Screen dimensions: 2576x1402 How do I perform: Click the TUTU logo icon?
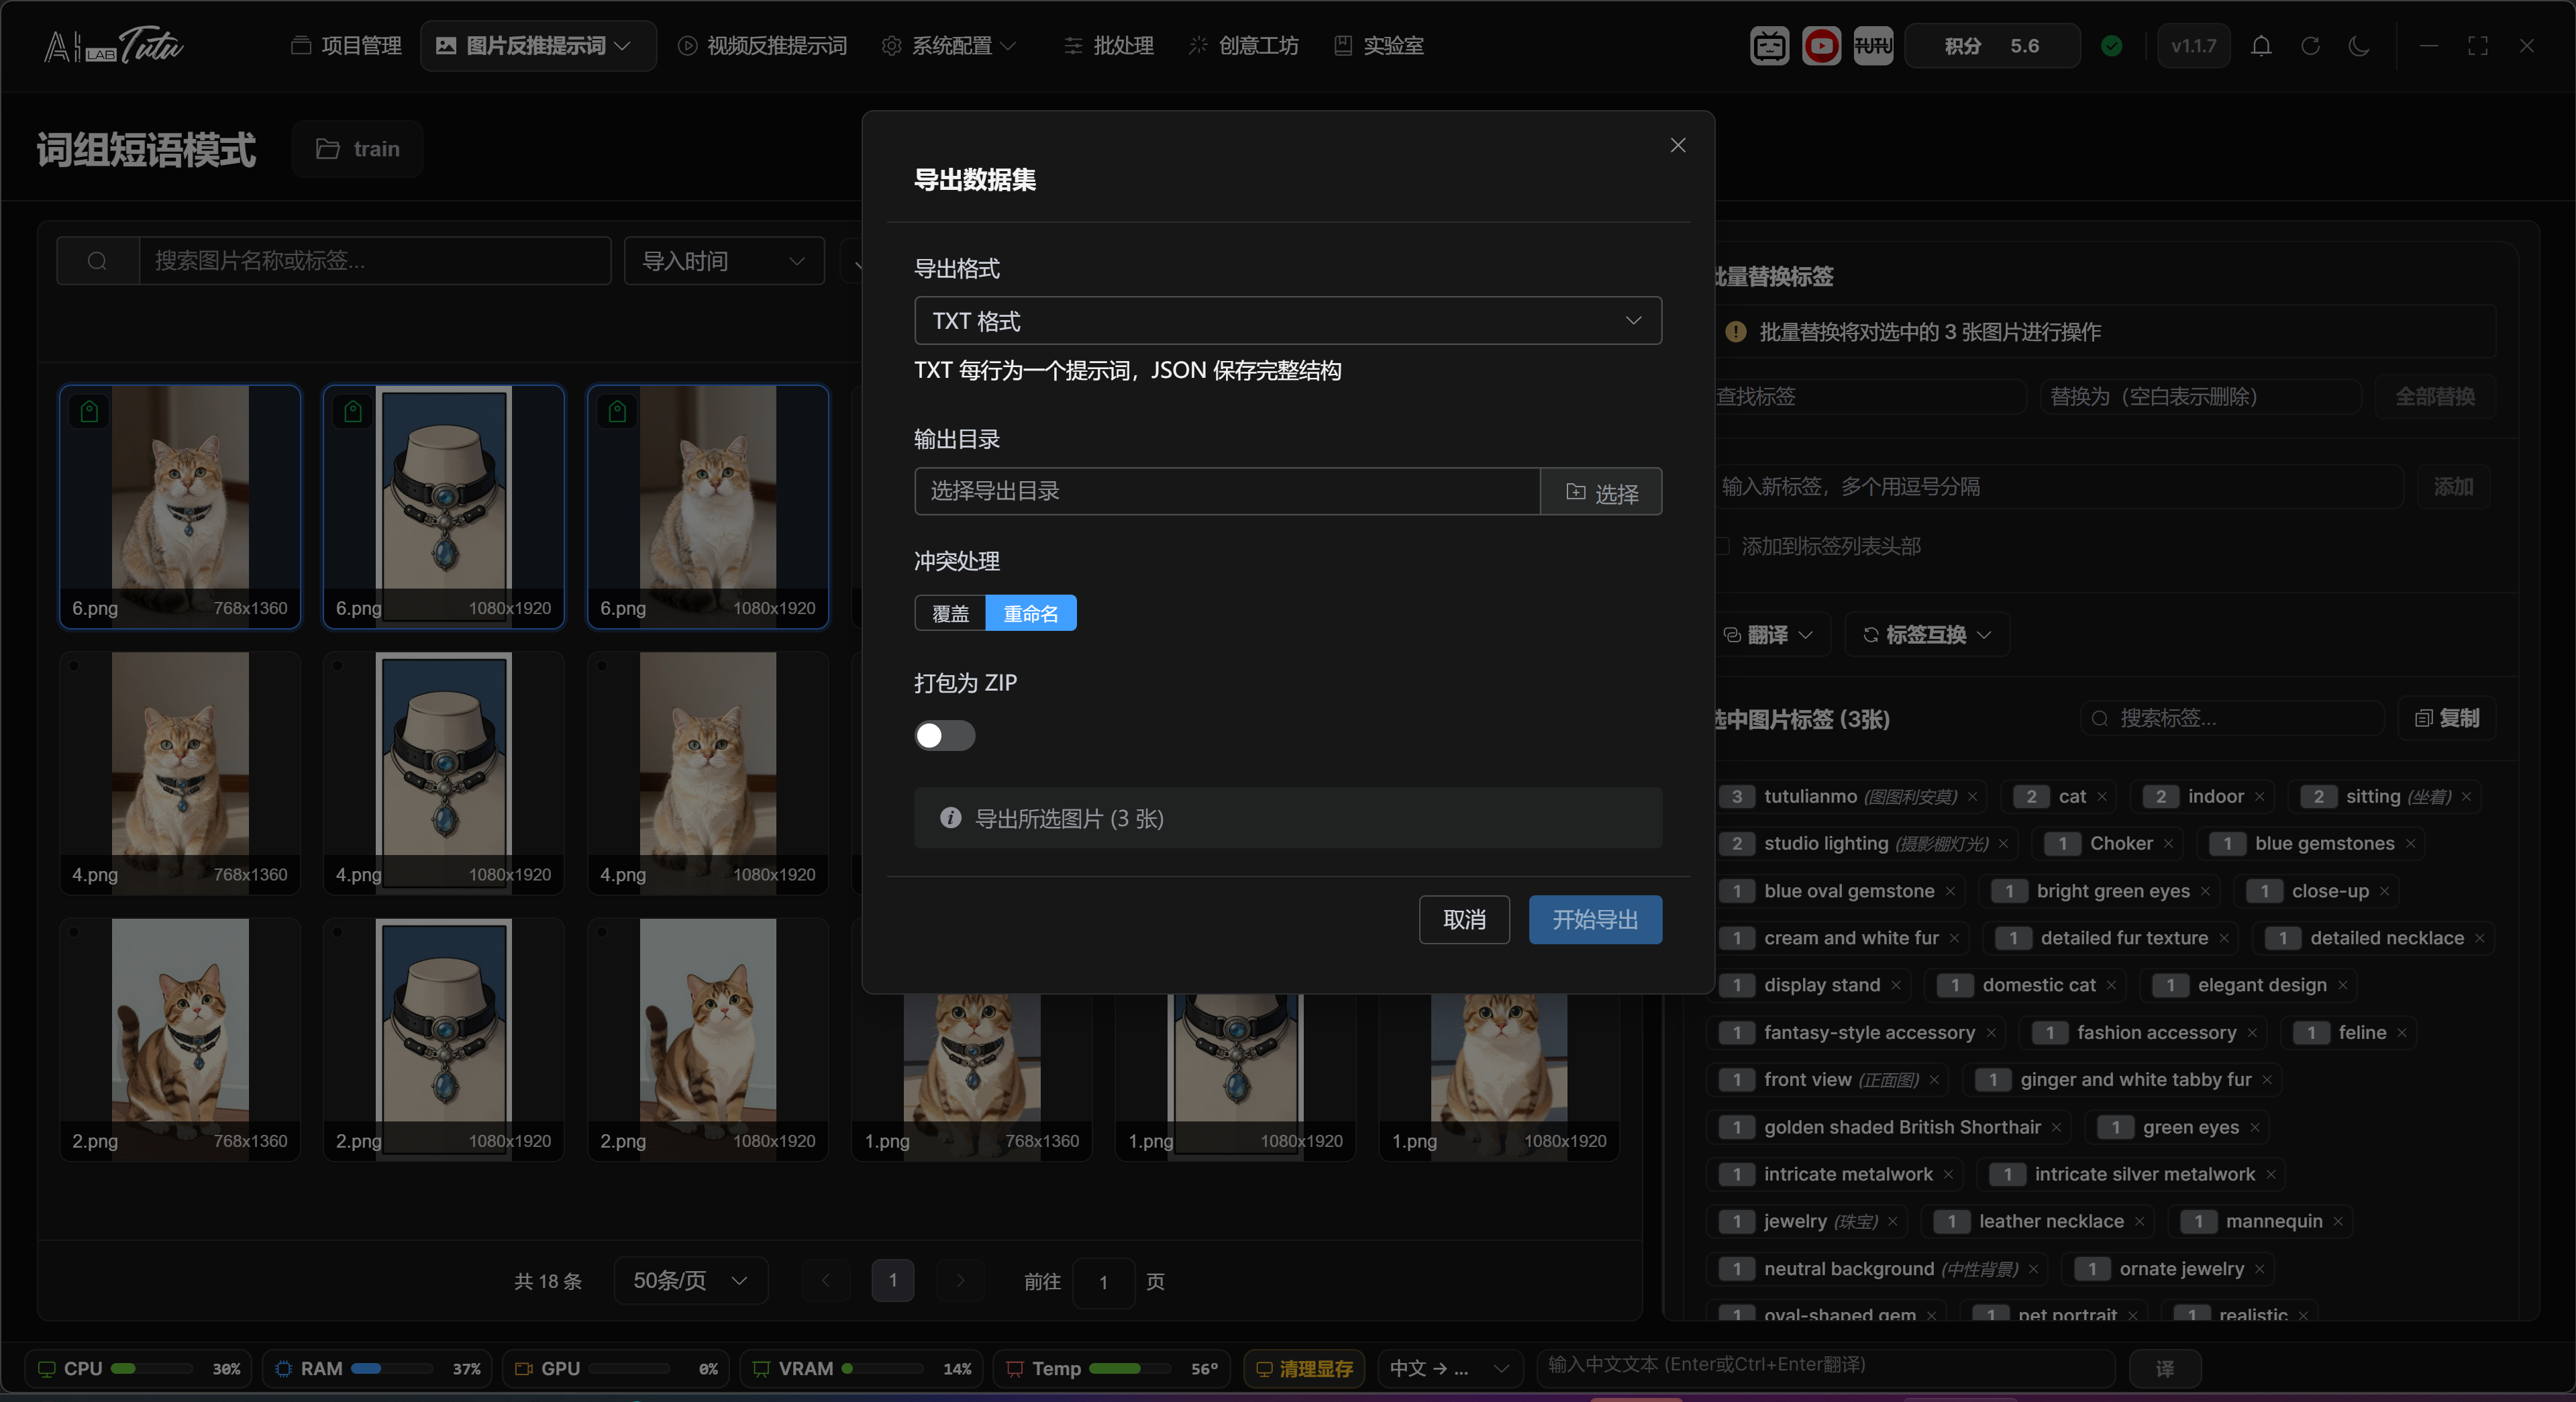pos(1872,46)
